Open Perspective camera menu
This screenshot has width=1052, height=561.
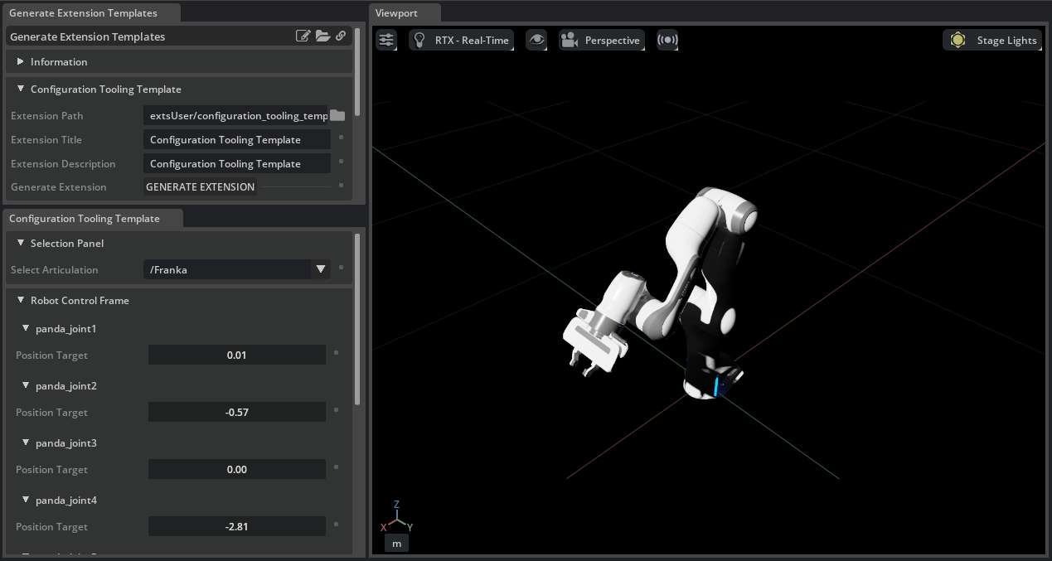pos(601,40)
